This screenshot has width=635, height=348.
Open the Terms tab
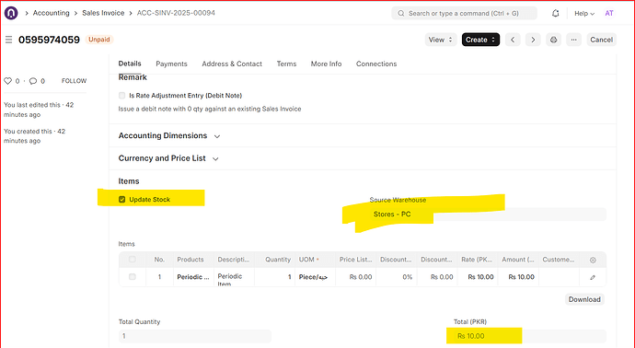click(286, 64)
